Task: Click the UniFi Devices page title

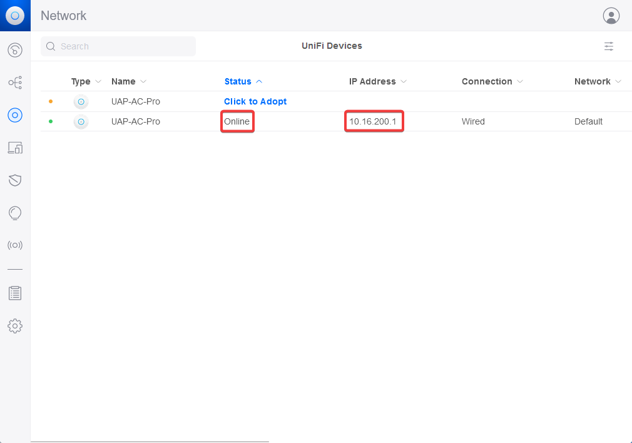Action: (332, 46)
